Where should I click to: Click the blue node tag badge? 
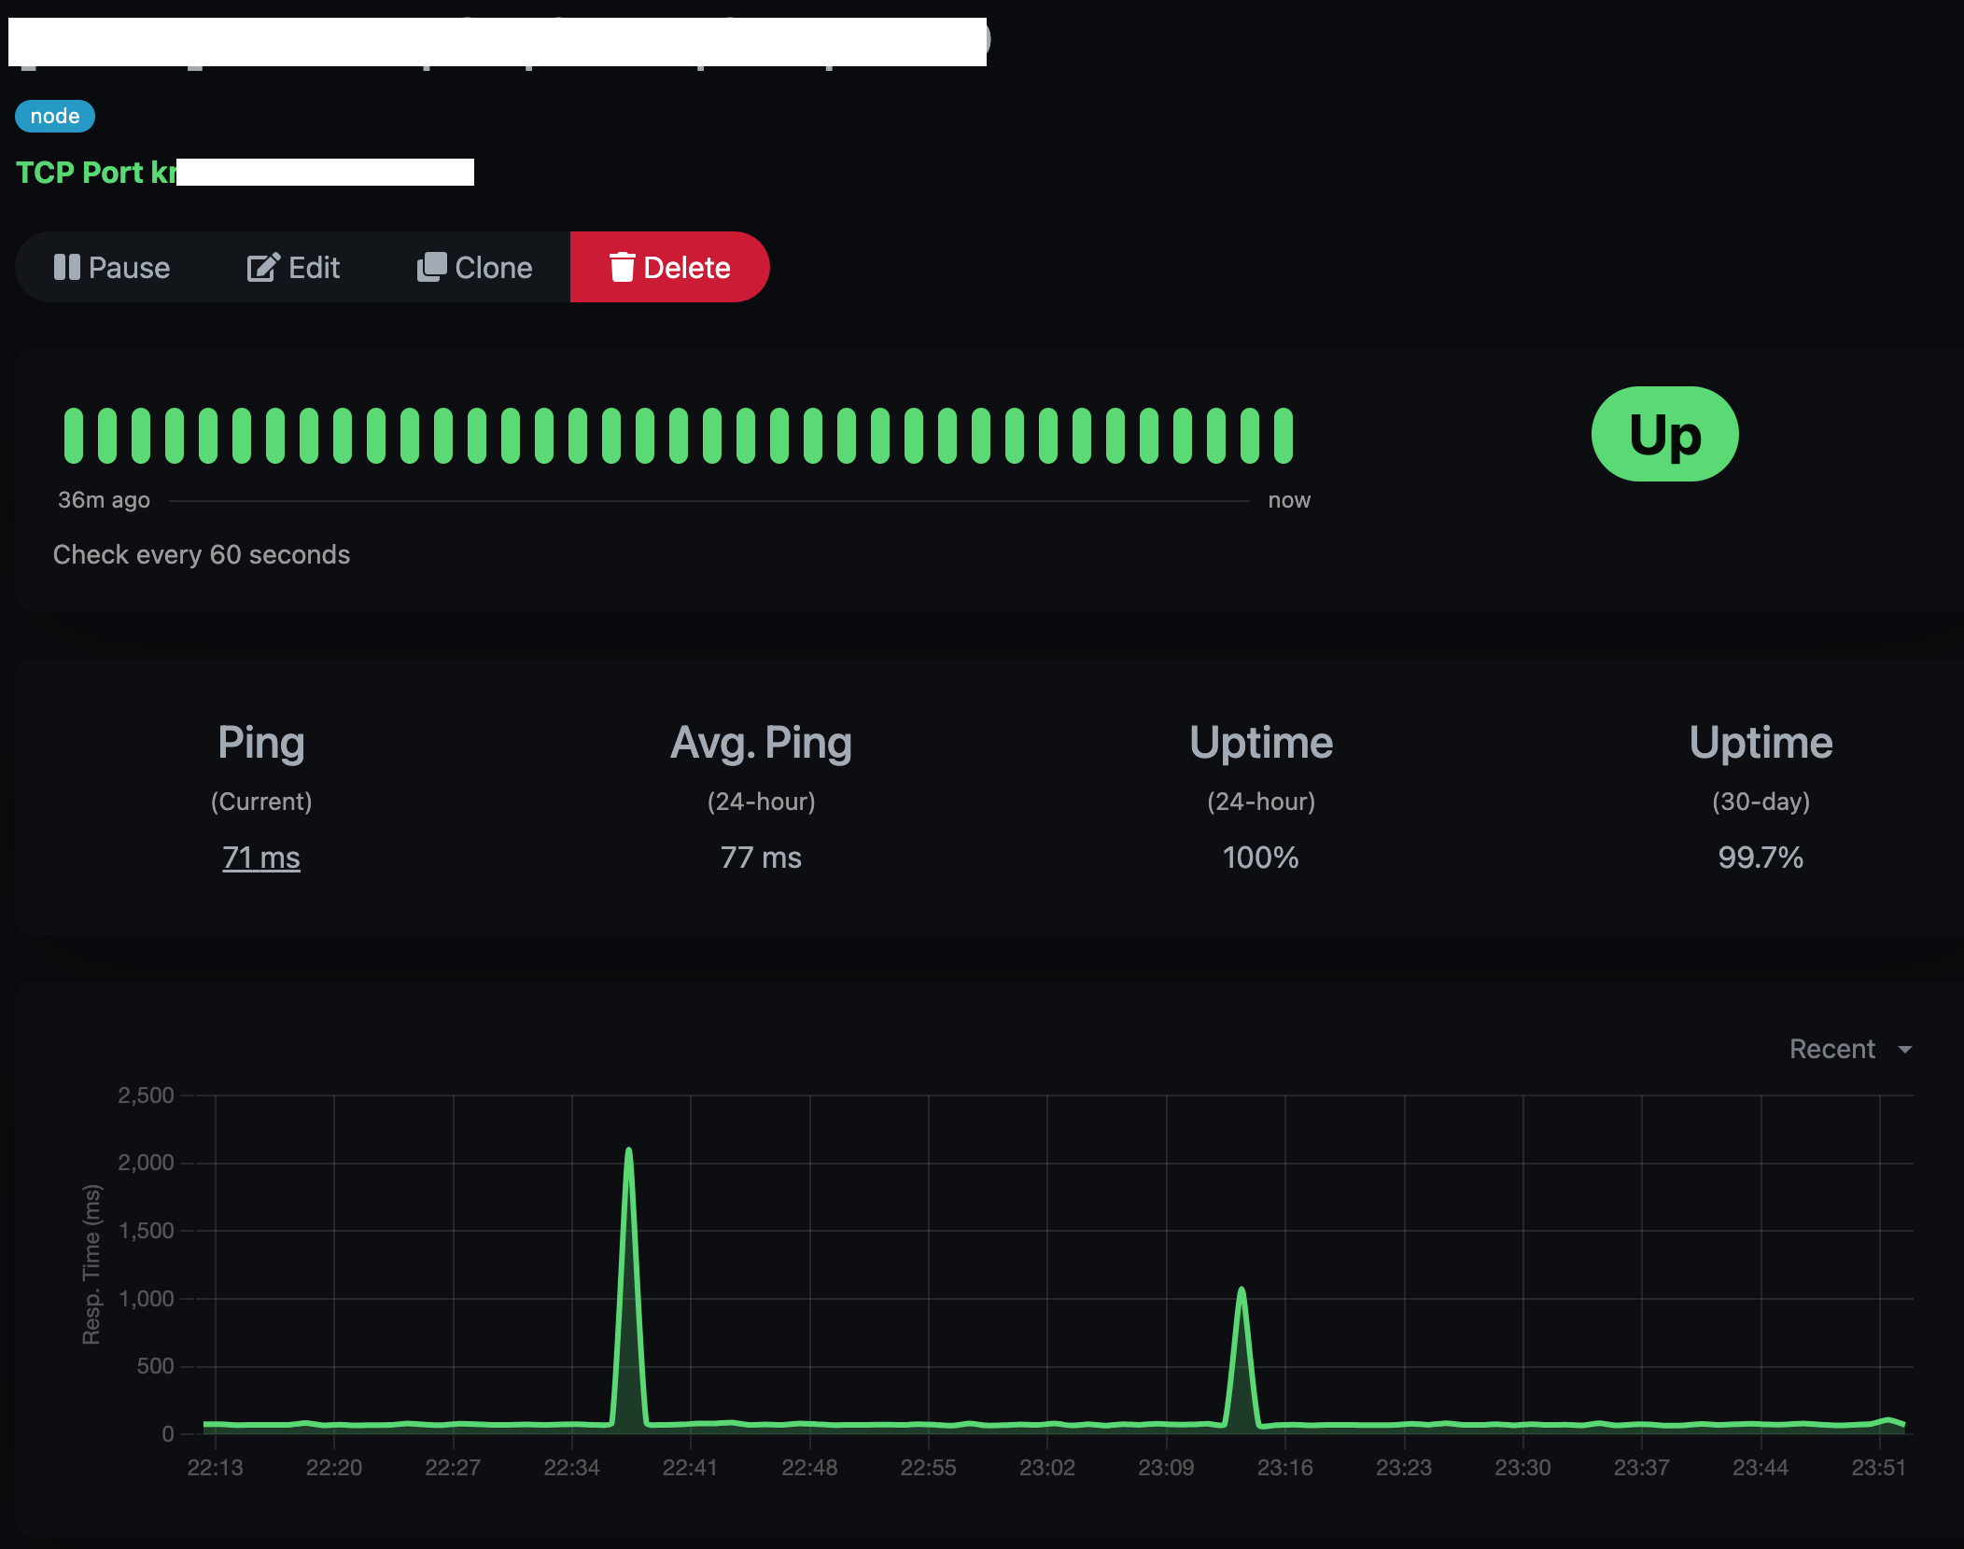point(55,117)
